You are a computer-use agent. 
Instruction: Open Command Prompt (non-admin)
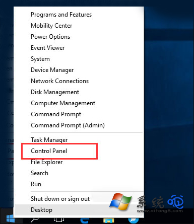[x=79, y=114]
